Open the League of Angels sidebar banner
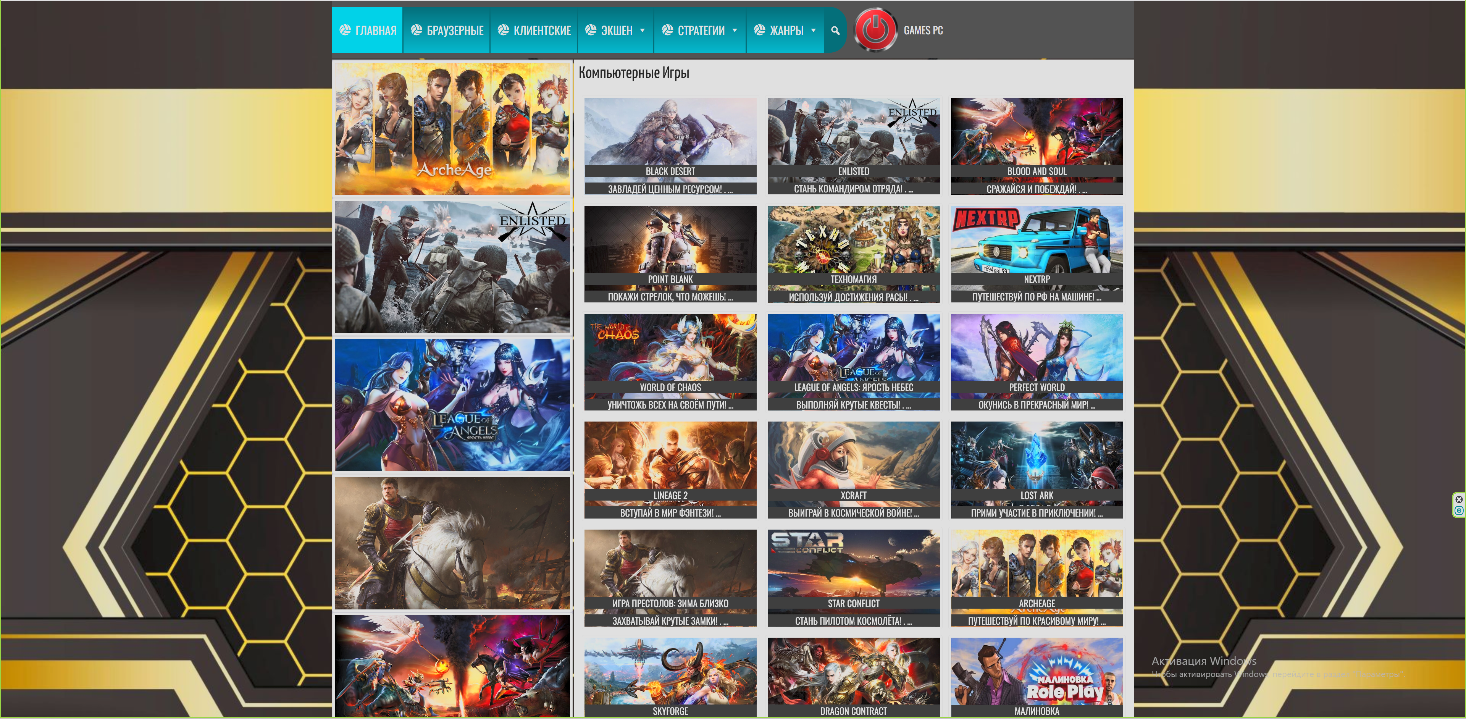The height and width of the screenshot is (719, 1466). coord(452,405)
